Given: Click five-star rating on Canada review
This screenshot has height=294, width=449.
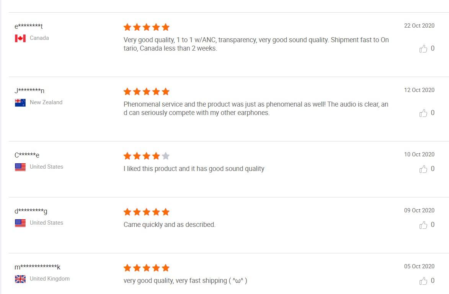Looking at the screenshot, I should pos(146,27).
